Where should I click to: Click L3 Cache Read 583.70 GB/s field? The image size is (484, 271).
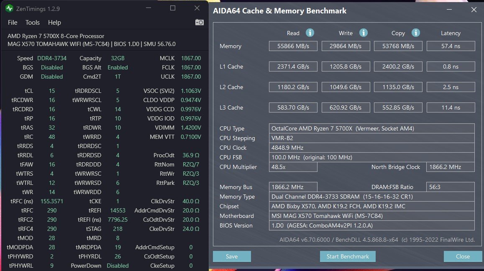pos(293,107)
